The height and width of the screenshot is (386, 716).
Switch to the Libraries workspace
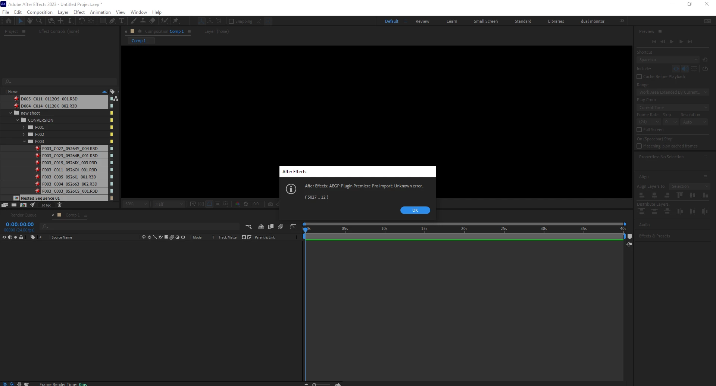click(556, 21)
